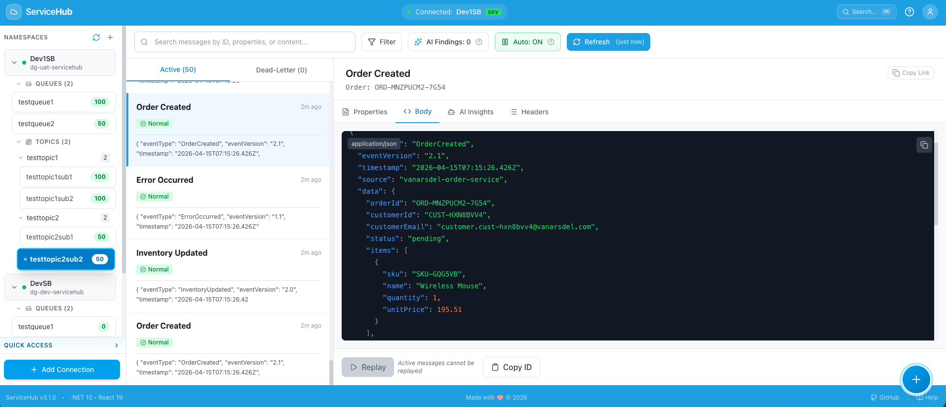Click the magnifier icon in message search
The image size is (946, 407).
(144, 42)
